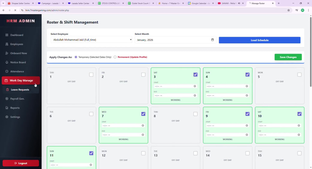Click Sat 3 end time field
312x169 pixels.
tap(175, 95)
